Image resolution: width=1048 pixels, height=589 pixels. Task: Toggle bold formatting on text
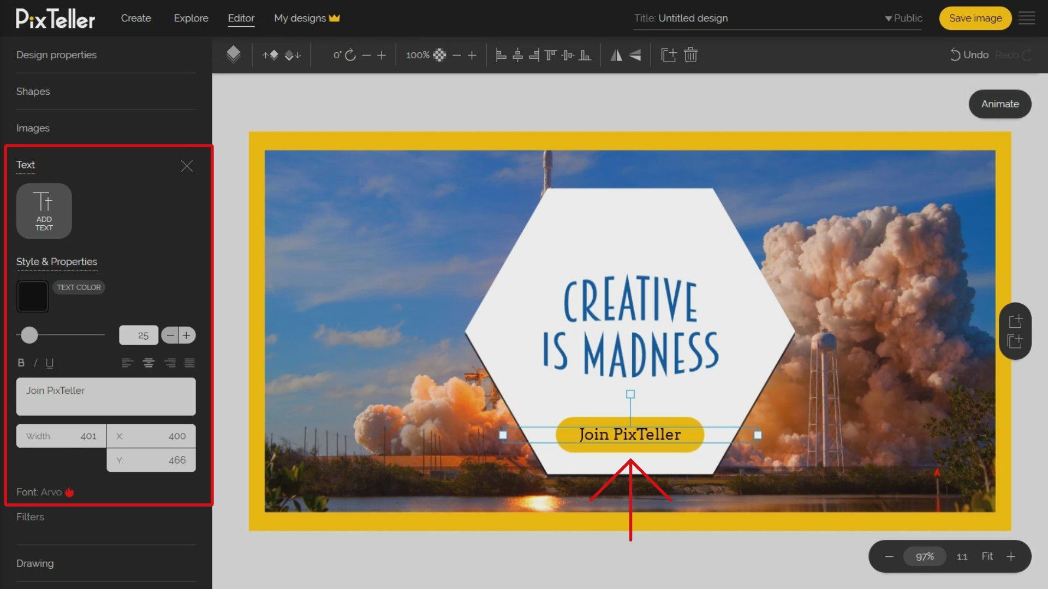21,363
